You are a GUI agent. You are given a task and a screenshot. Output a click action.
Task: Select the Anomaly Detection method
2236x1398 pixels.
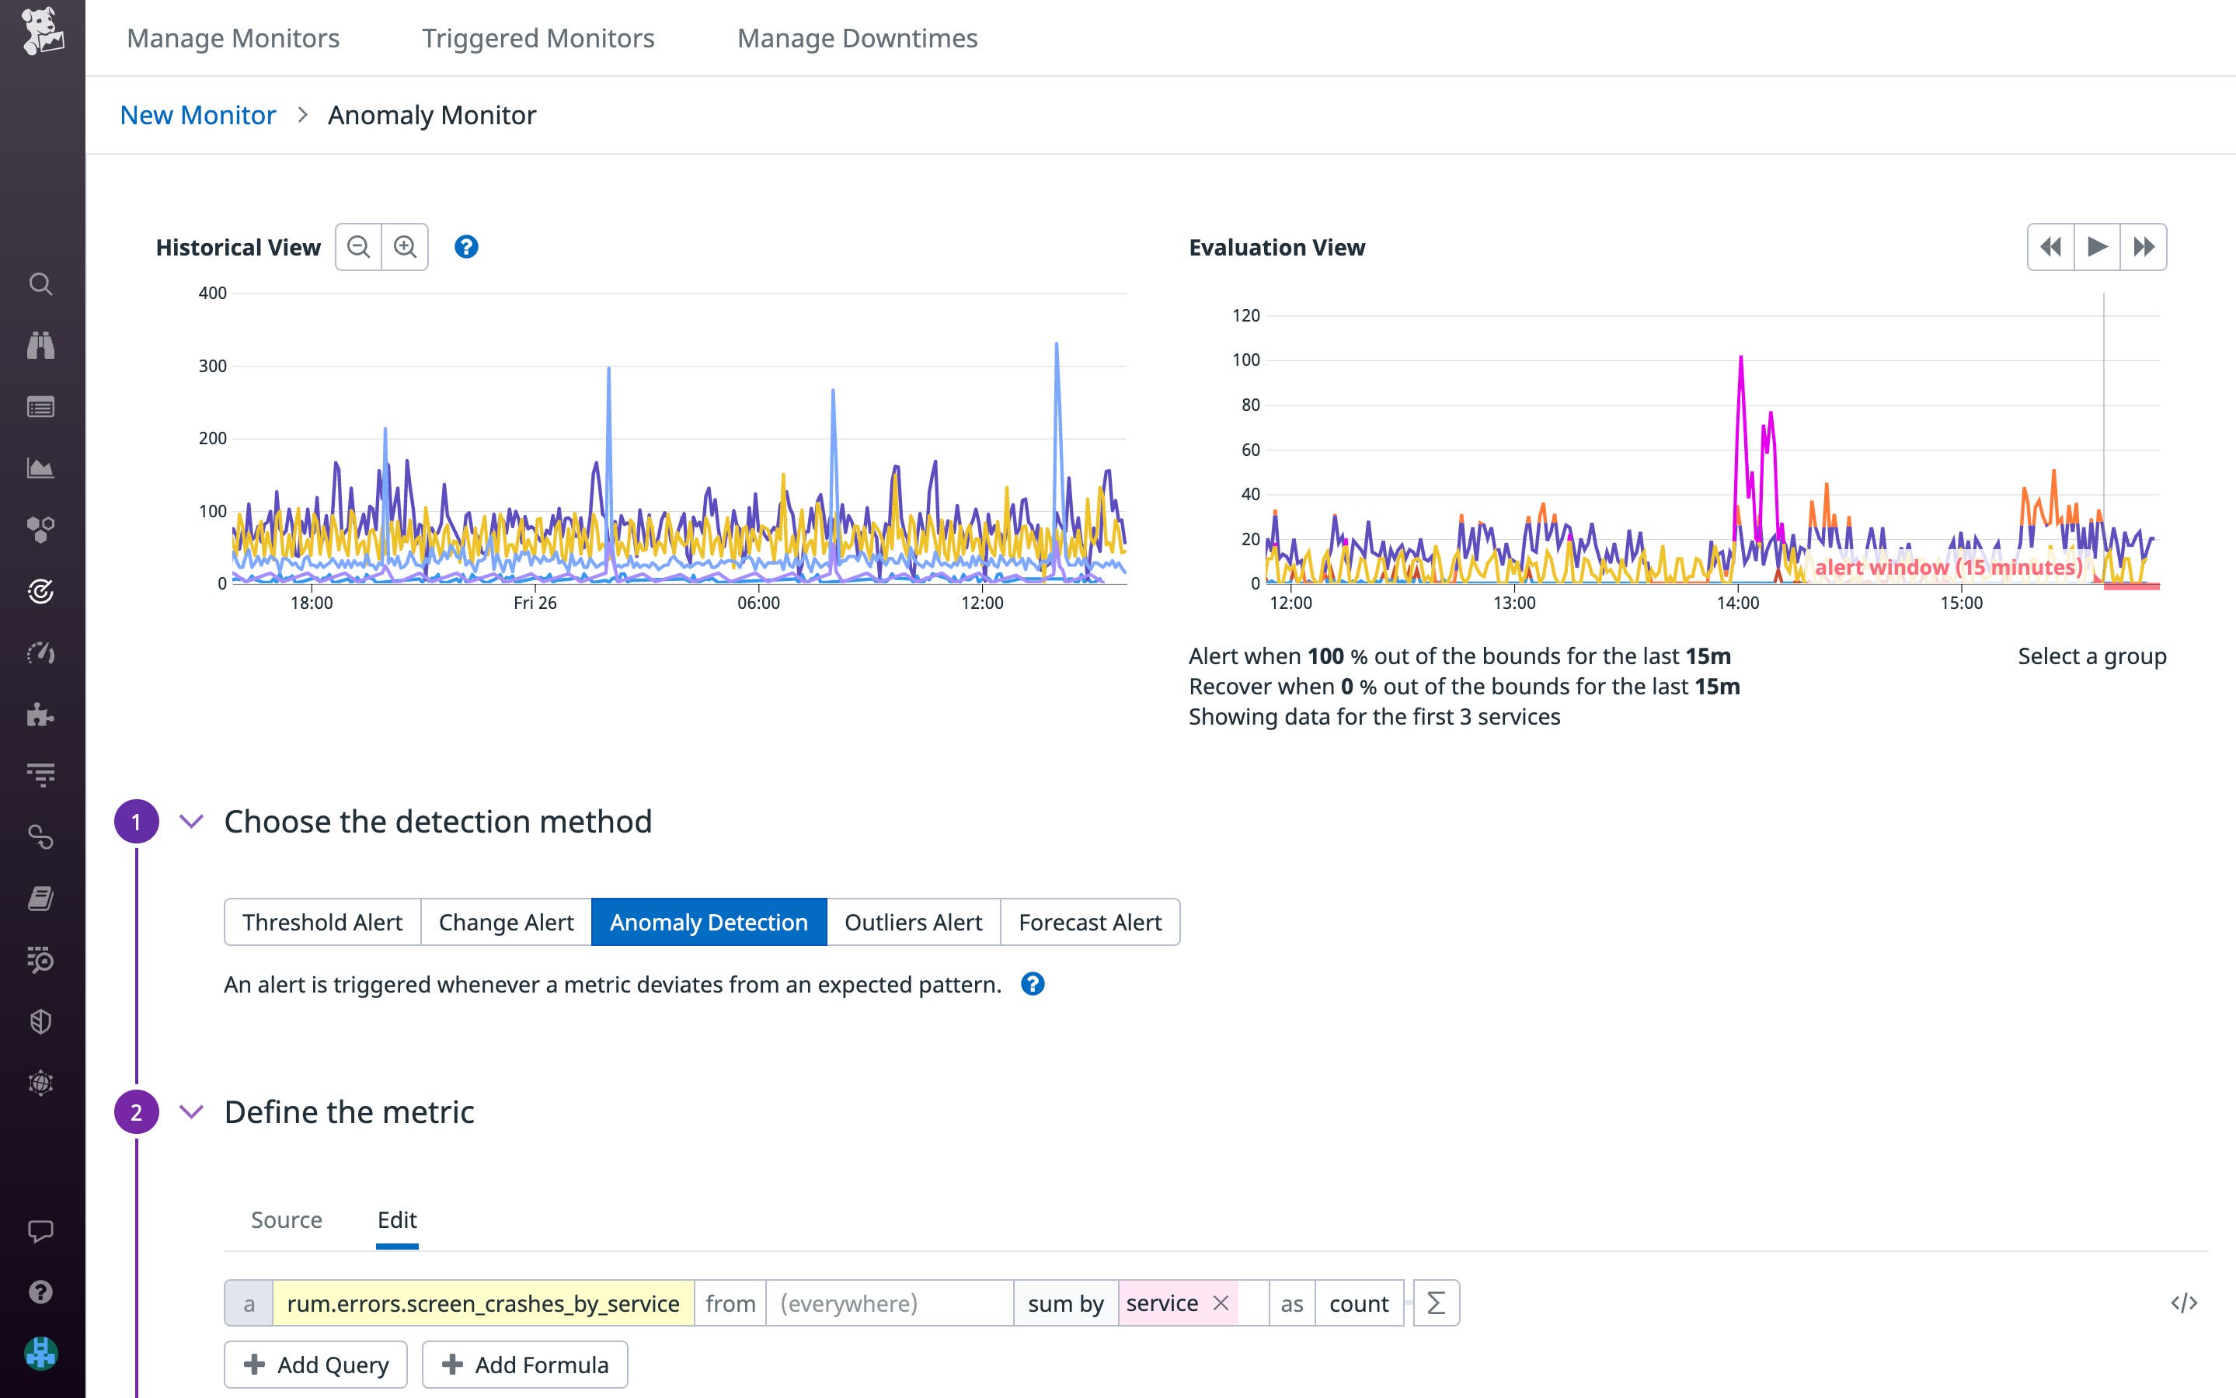pos(709,922)
